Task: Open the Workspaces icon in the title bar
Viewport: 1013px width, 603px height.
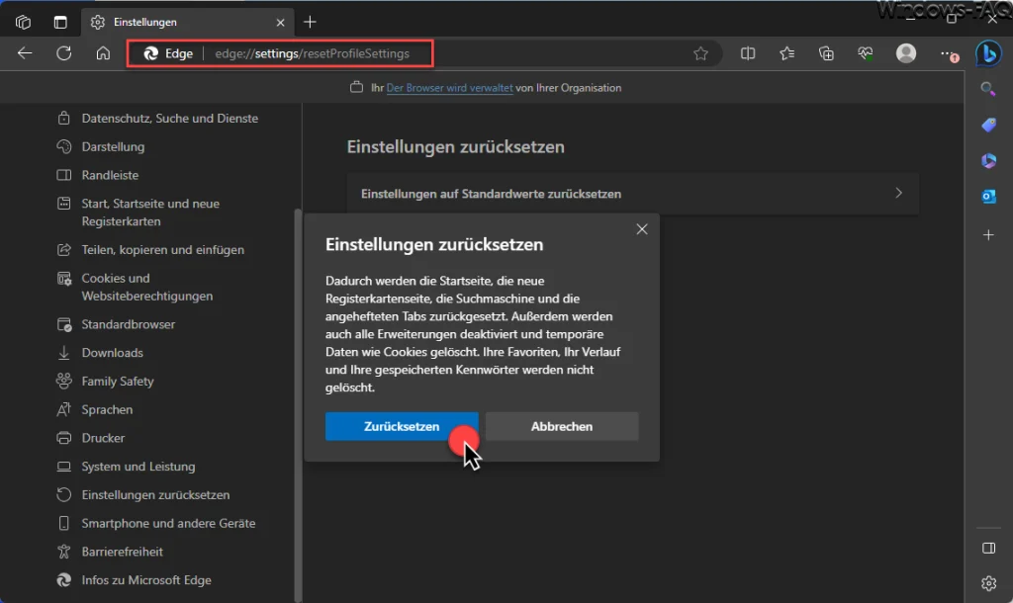Action: click(x=24, y=22)
